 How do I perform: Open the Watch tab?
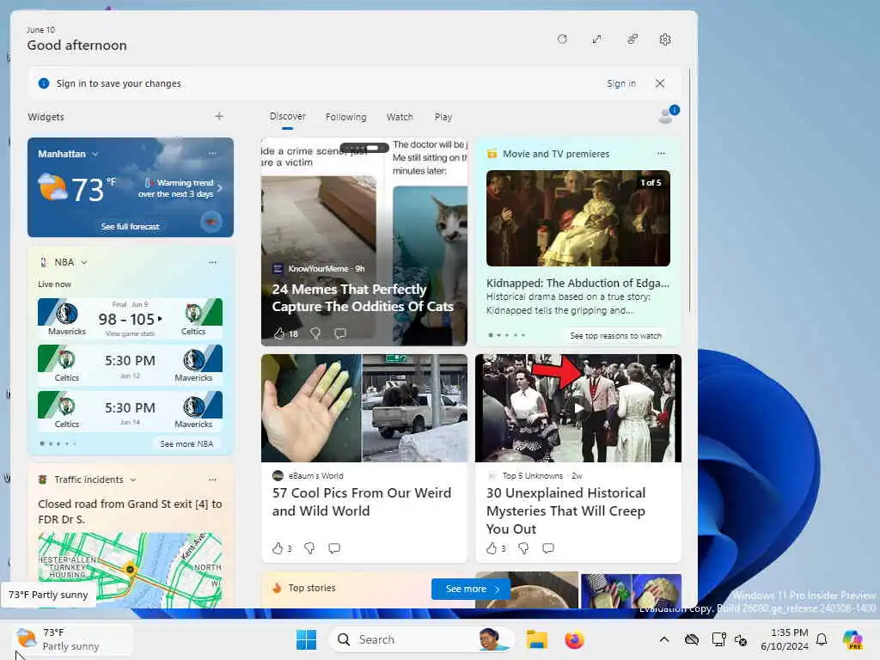pyautogui.click(x=400, y=117)
